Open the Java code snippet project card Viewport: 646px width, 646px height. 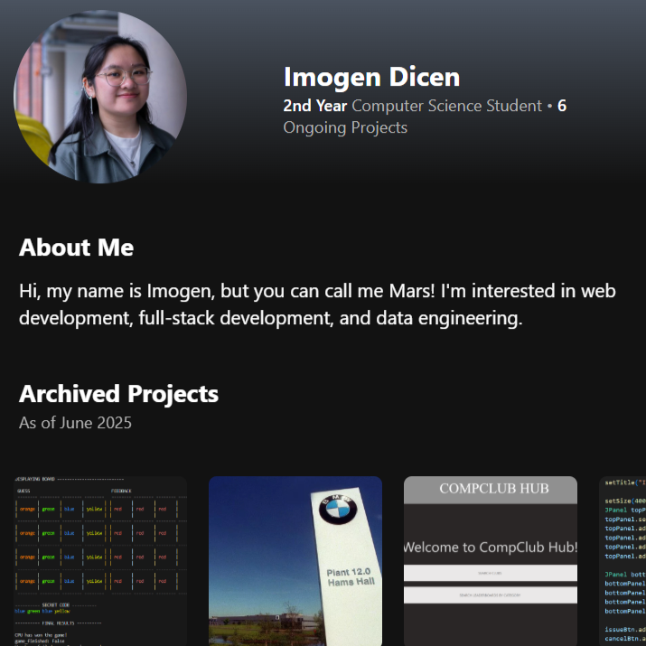pos(622,560)
